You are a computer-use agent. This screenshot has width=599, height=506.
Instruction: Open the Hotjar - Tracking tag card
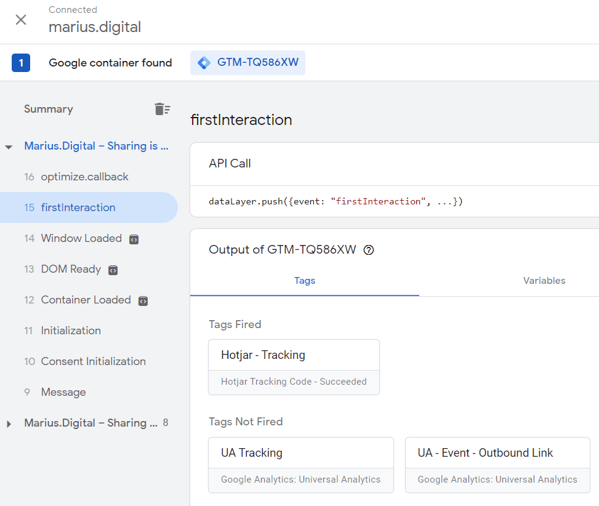point(294,367)
